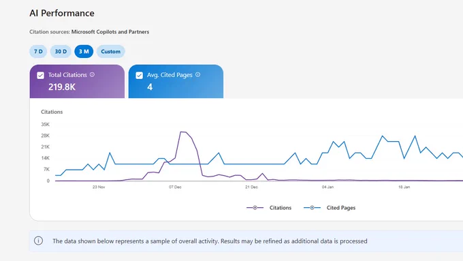The height and width of the screenshot is (261, 463).
Task: Uncheck the Total Citations checkbox
Action: click(40, 76)
